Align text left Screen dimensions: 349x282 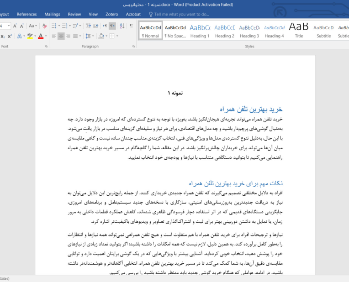pyautogui.click(x=54, y=36)
